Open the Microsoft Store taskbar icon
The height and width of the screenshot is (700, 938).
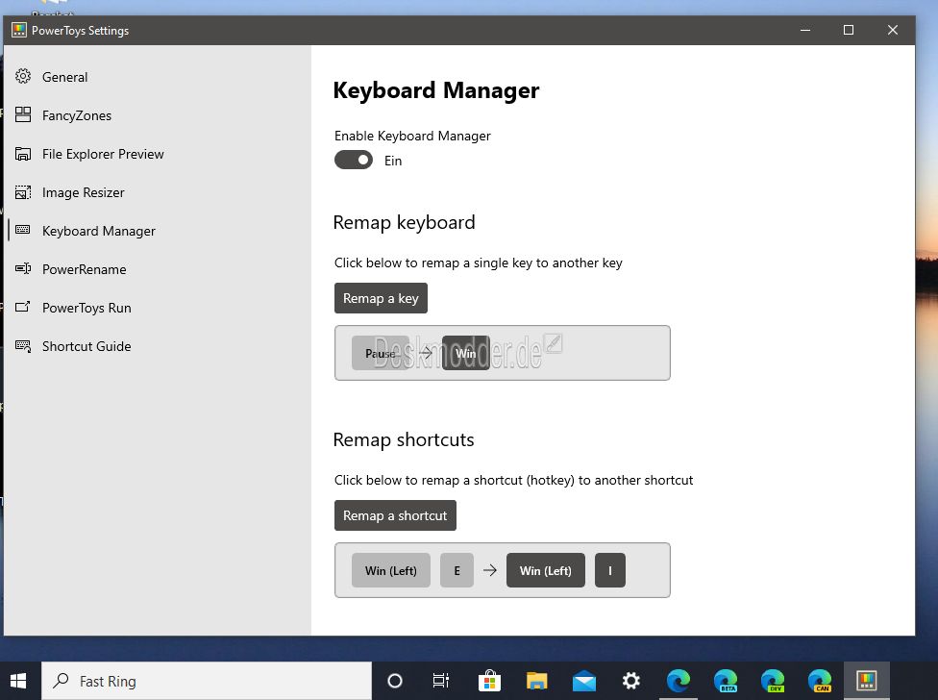coord(489,681)
